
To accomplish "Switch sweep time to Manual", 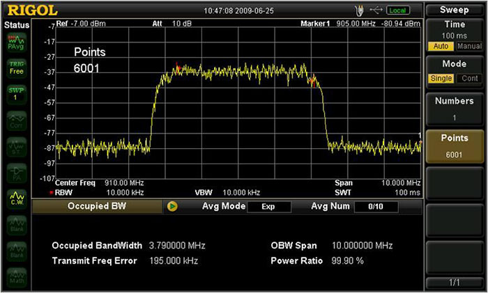I will [471, 46].
